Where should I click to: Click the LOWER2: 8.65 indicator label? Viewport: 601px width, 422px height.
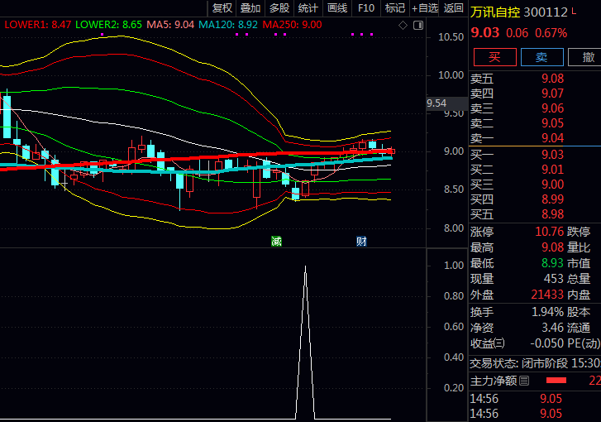click(108, 25)
